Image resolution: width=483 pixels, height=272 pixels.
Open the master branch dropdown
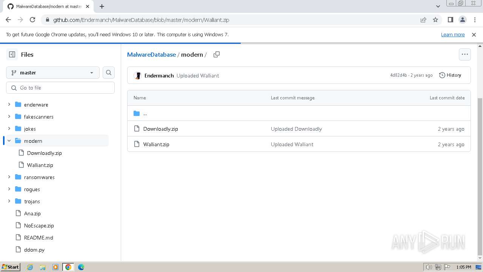click(x=52, y=73)
